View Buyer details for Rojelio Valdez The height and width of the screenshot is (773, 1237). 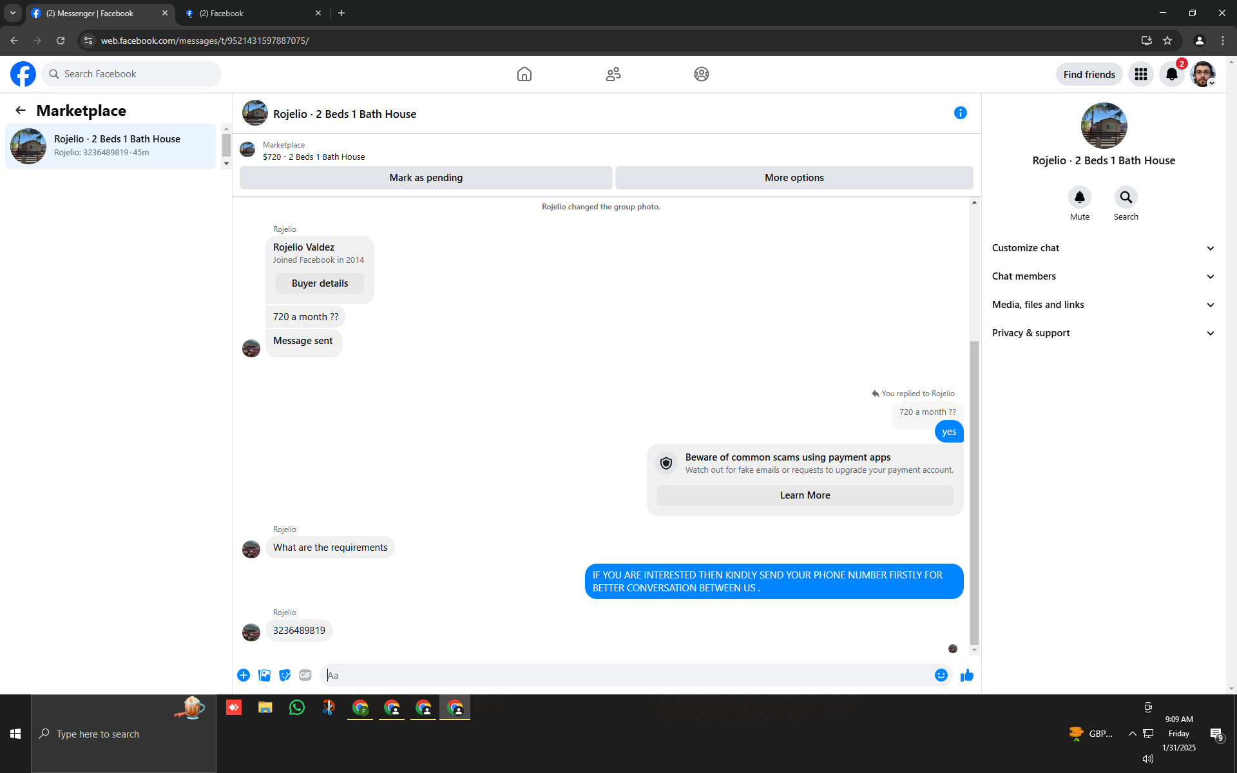click(320, 283)
